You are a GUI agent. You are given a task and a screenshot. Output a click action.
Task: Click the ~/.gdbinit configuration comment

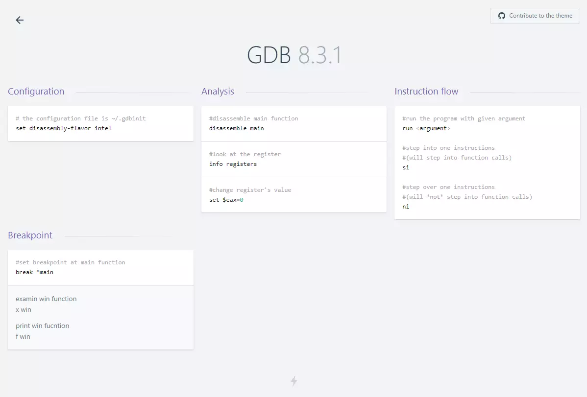[x=80, y=118]
